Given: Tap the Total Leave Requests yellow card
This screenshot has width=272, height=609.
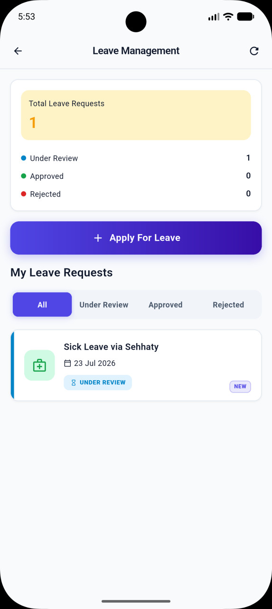Looking at the screenshot, I should click(136, 115).
